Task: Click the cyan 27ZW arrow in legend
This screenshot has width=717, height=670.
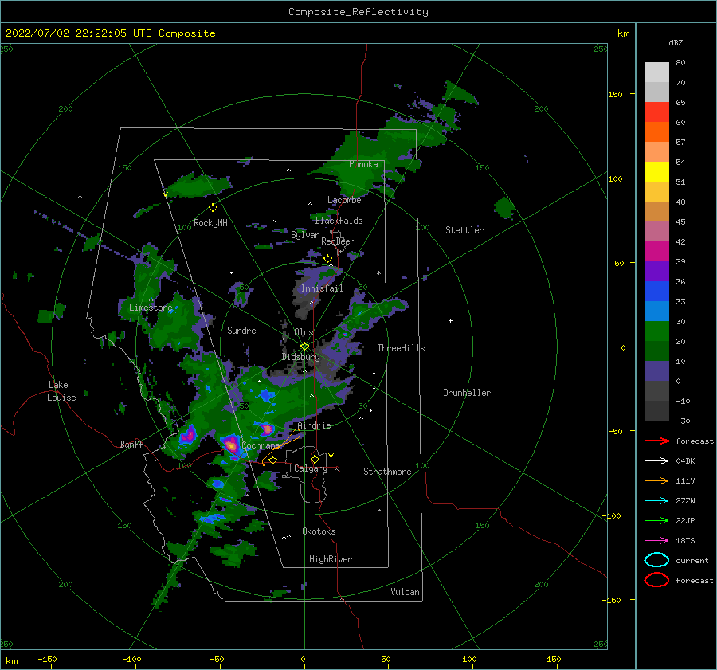Action: click(x=656, y=501)
